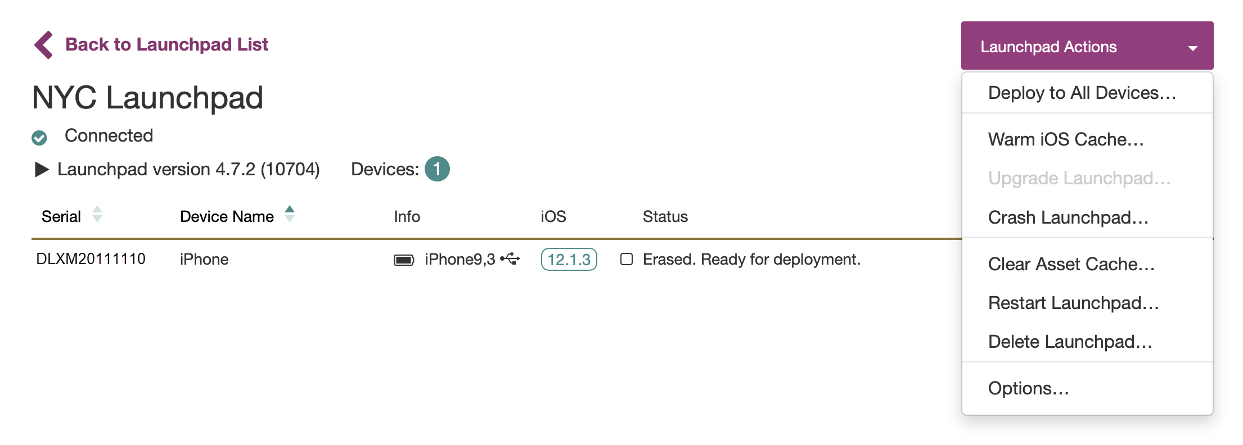Click the Devices count badge
1243x445 pixels.
(x=436, y=169)
